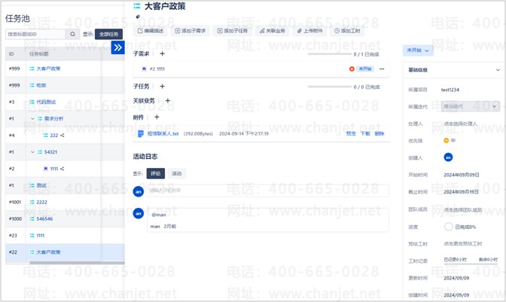506x302 pixels.
Task: Click 删除 for the attachment
Action: point(379,133)
